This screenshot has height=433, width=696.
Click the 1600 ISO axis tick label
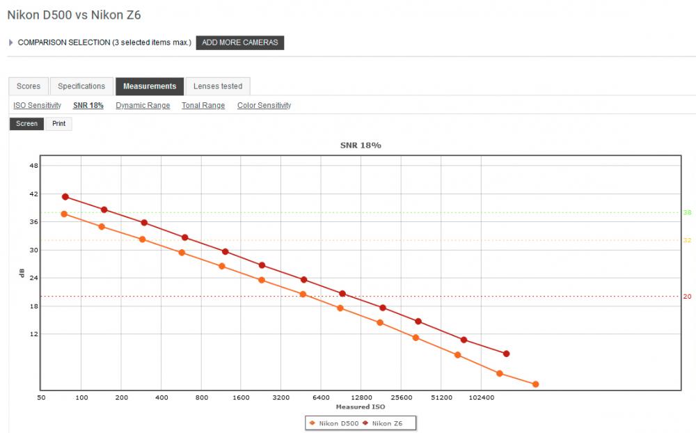pos(241,397)
